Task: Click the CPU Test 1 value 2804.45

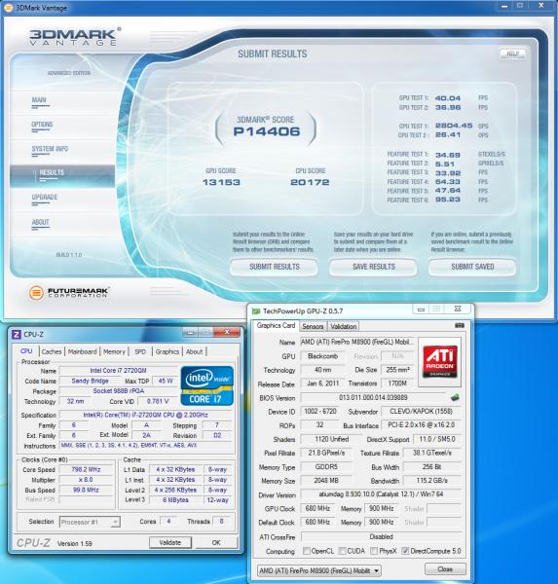Action: point(454,126)
